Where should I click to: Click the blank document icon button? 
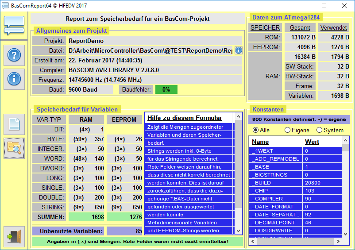point(14,124)
